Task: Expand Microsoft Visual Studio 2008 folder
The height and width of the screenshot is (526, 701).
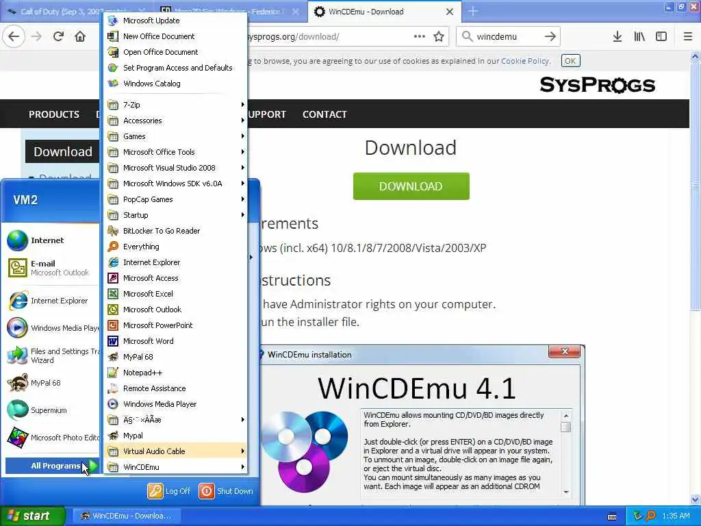Action: pyautogui.click(x=175, y=168)
